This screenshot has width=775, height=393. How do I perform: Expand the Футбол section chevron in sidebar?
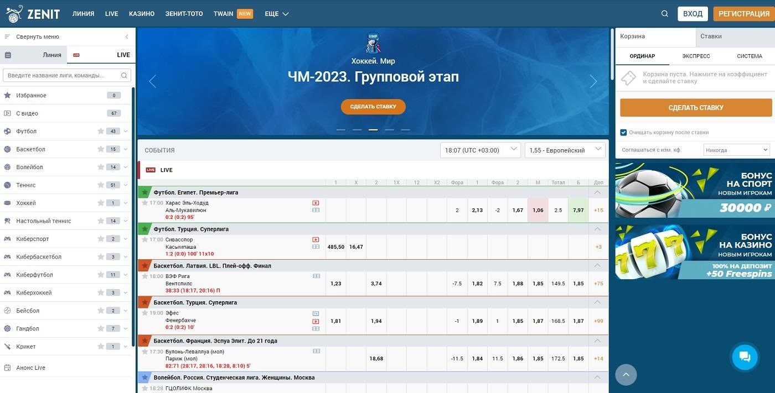(126, 131)
